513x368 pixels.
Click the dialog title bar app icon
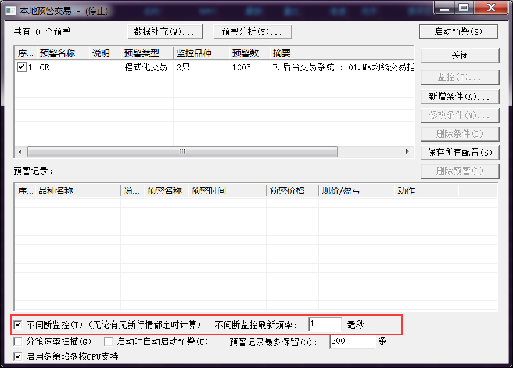10,9
